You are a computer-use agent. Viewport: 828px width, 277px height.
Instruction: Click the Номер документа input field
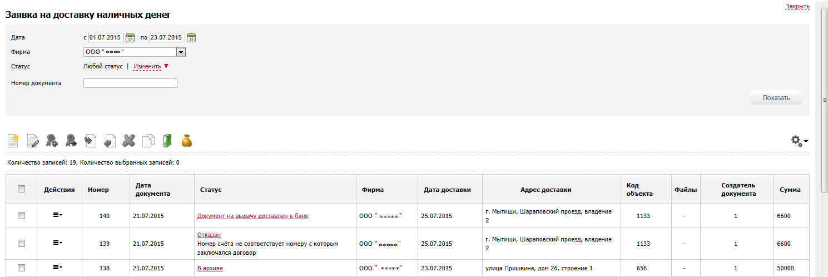click(x=130, y=83)
